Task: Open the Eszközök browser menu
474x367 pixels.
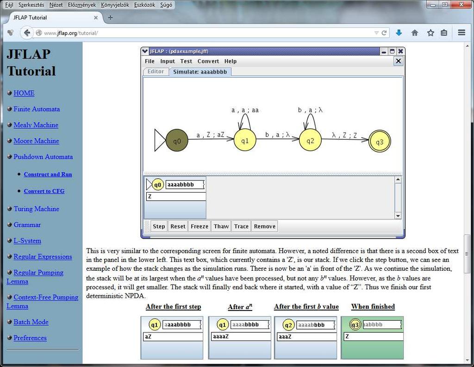Action: tap(144, 5)
